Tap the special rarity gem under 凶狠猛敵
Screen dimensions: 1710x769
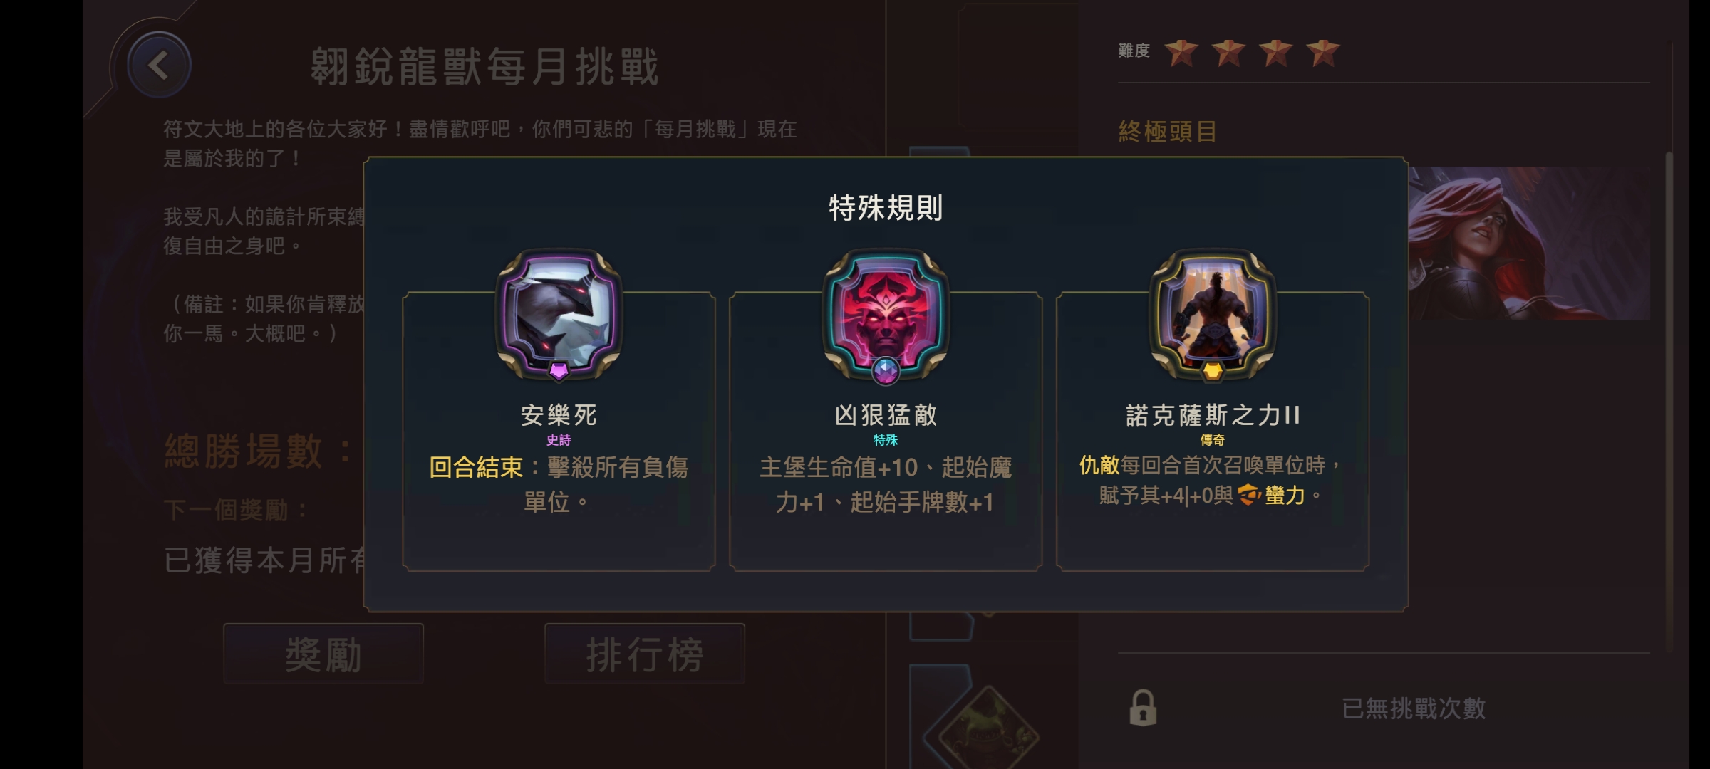886,370
